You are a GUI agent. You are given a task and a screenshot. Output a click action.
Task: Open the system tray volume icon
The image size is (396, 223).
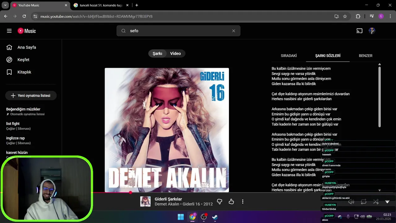363,217
